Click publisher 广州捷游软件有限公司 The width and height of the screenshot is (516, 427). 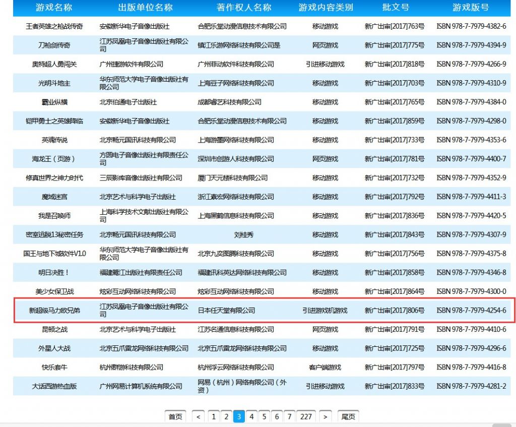[x=132, y=64]
